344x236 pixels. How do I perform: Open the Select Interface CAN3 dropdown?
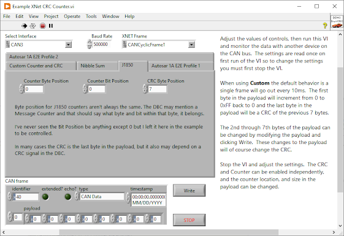(x=69, y=45)
